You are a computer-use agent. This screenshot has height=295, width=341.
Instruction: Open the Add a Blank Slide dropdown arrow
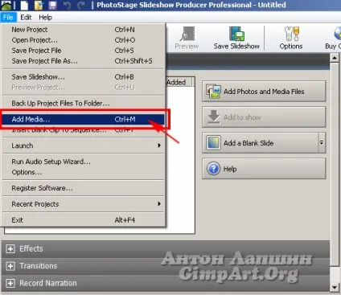[x=322, y=143]
